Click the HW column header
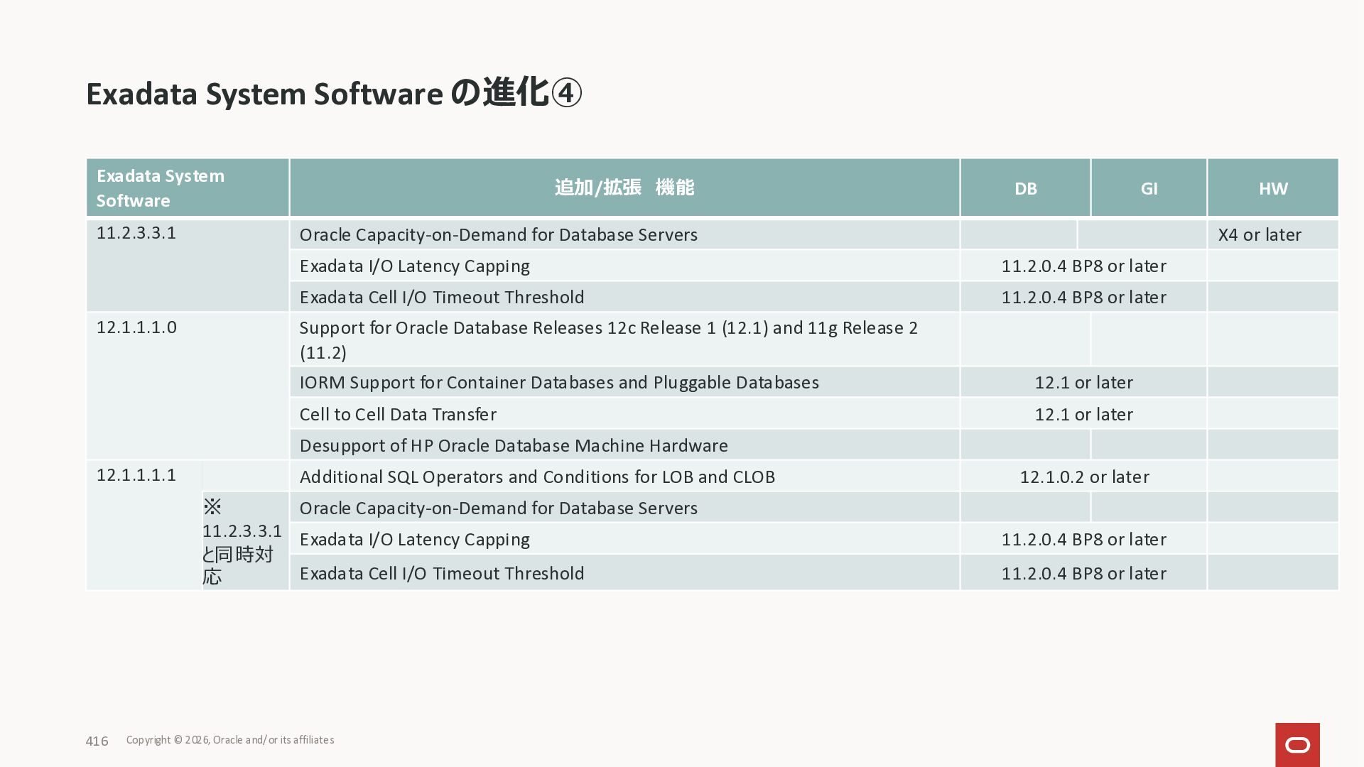Image resolution: width=1364 pixels, height=767 pixels. 1272,188
